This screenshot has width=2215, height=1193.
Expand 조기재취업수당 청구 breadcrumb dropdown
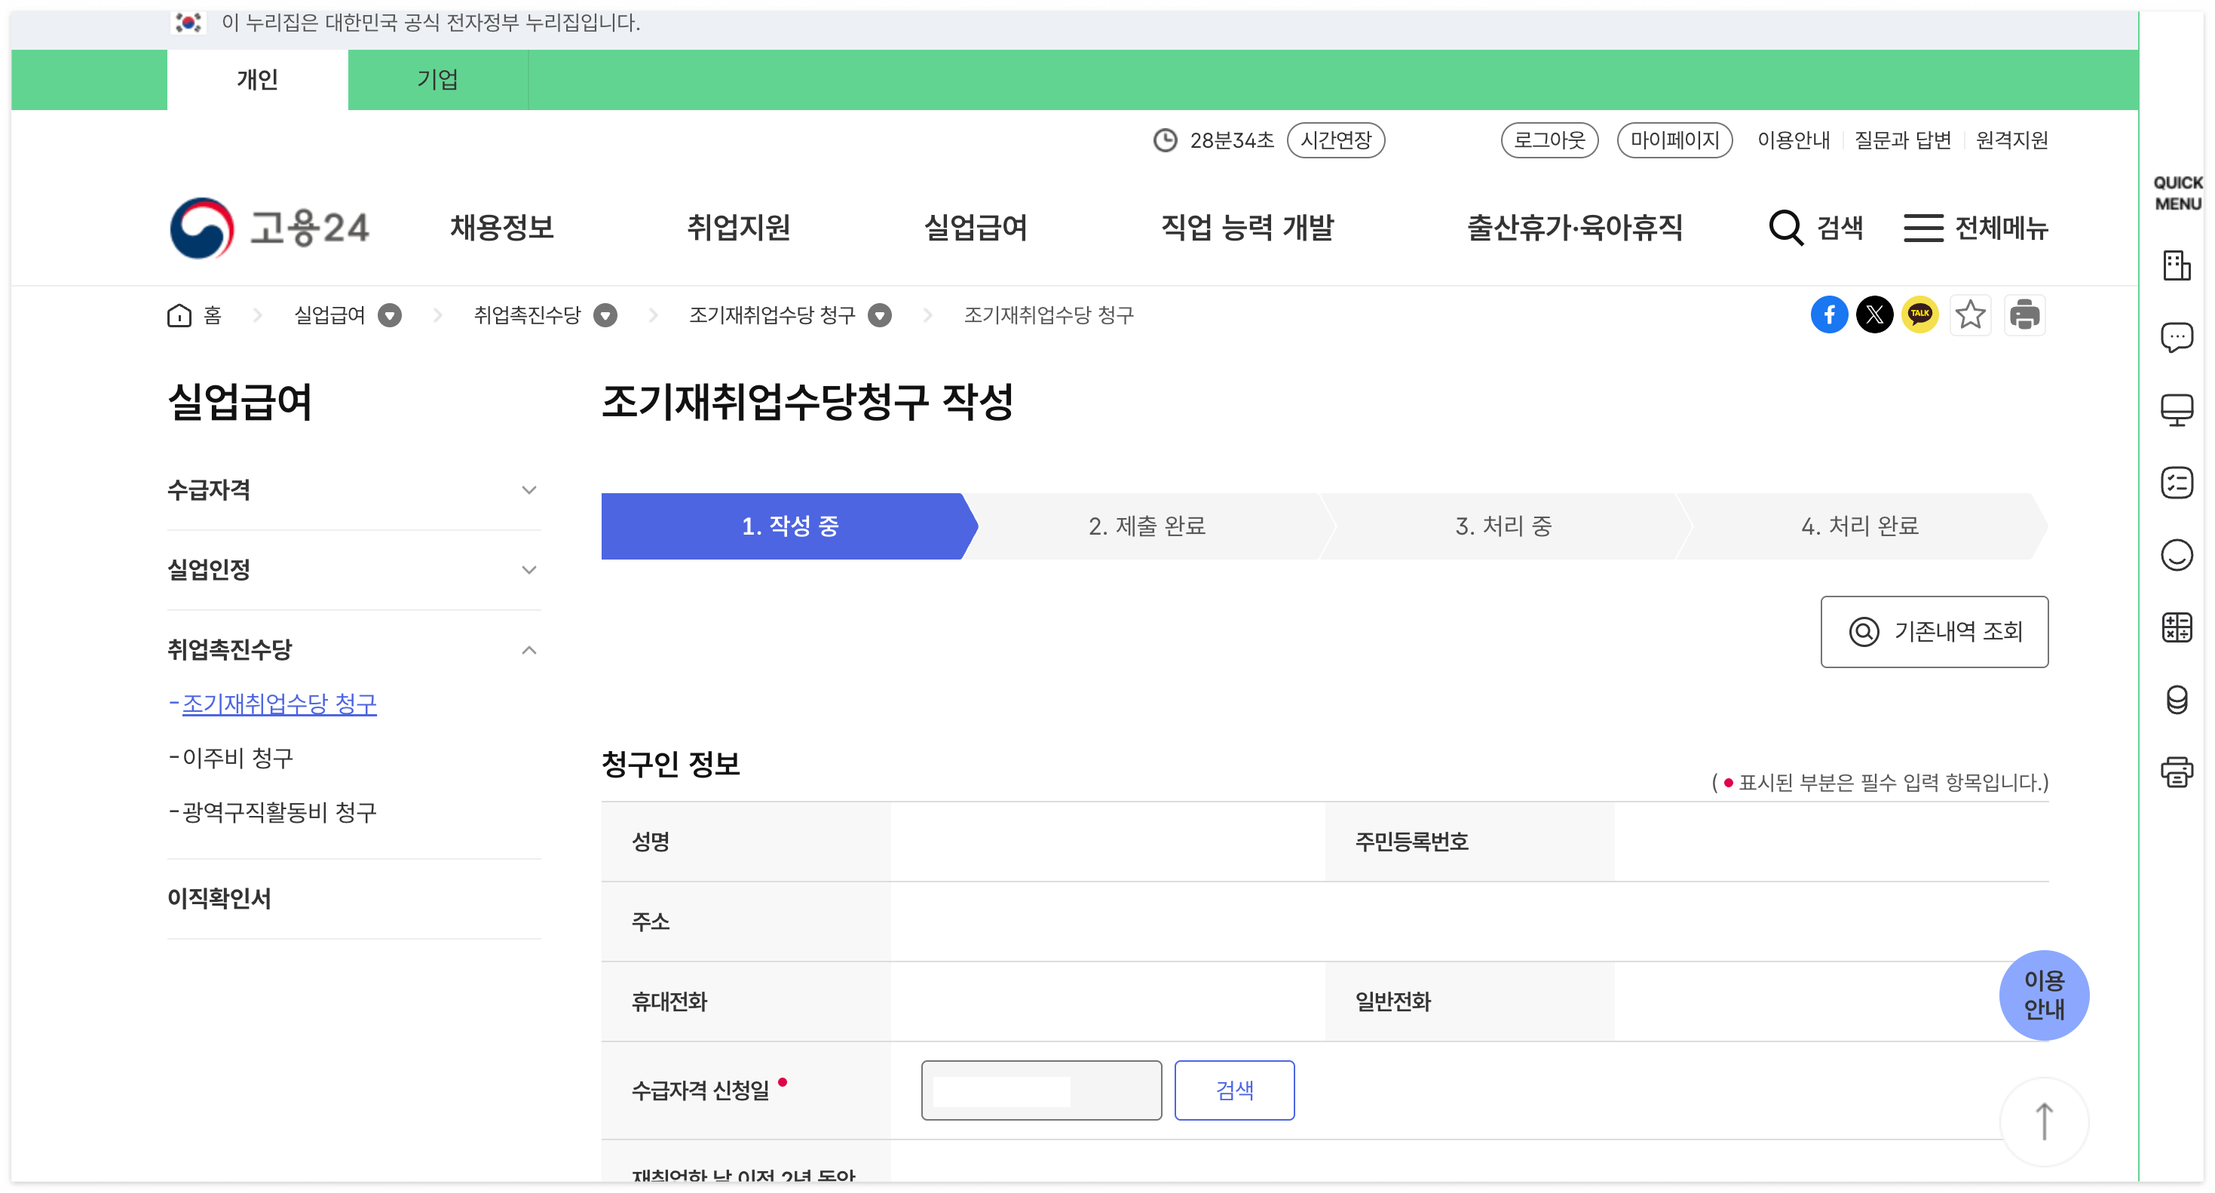pos(879,316)
